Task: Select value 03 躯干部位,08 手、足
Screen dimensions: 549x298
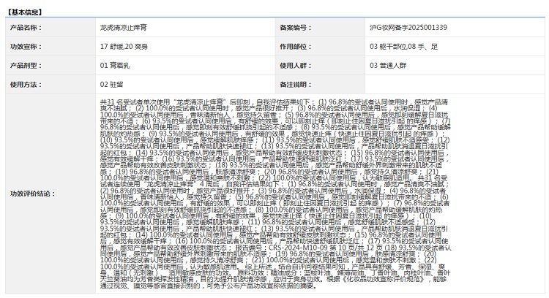Action: (403, 47)
